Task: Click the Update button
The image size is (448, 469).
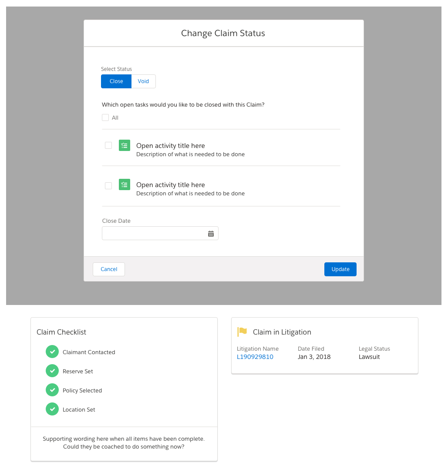Action: coord(340,269)
